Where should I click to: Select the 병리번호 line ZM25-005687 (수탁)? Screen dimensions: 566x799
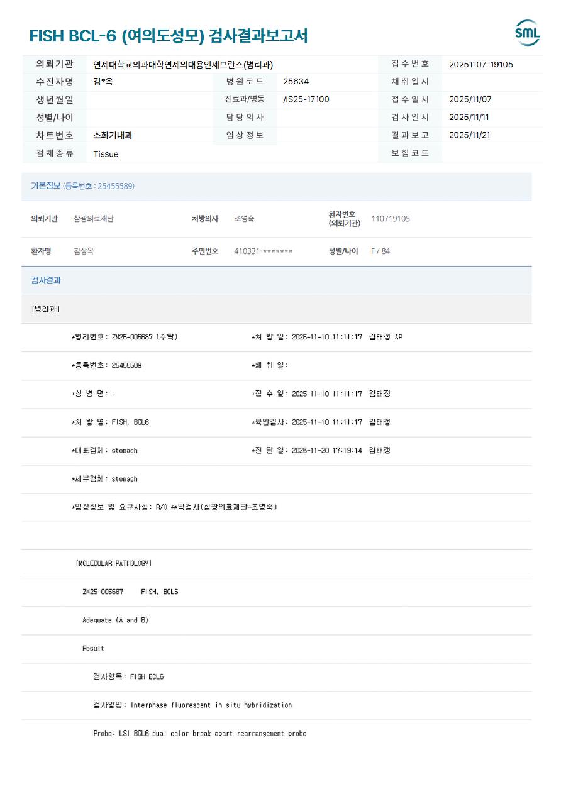pos(125,337)
